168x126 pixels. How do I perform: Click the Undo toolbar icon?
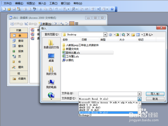click(56, 9)
